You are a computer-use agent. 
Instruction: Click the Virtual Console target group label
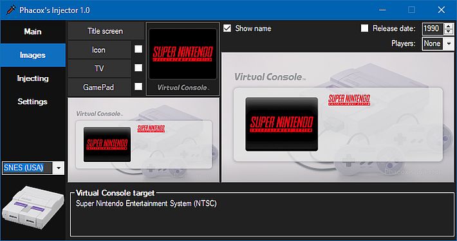[x=115, y=193]
